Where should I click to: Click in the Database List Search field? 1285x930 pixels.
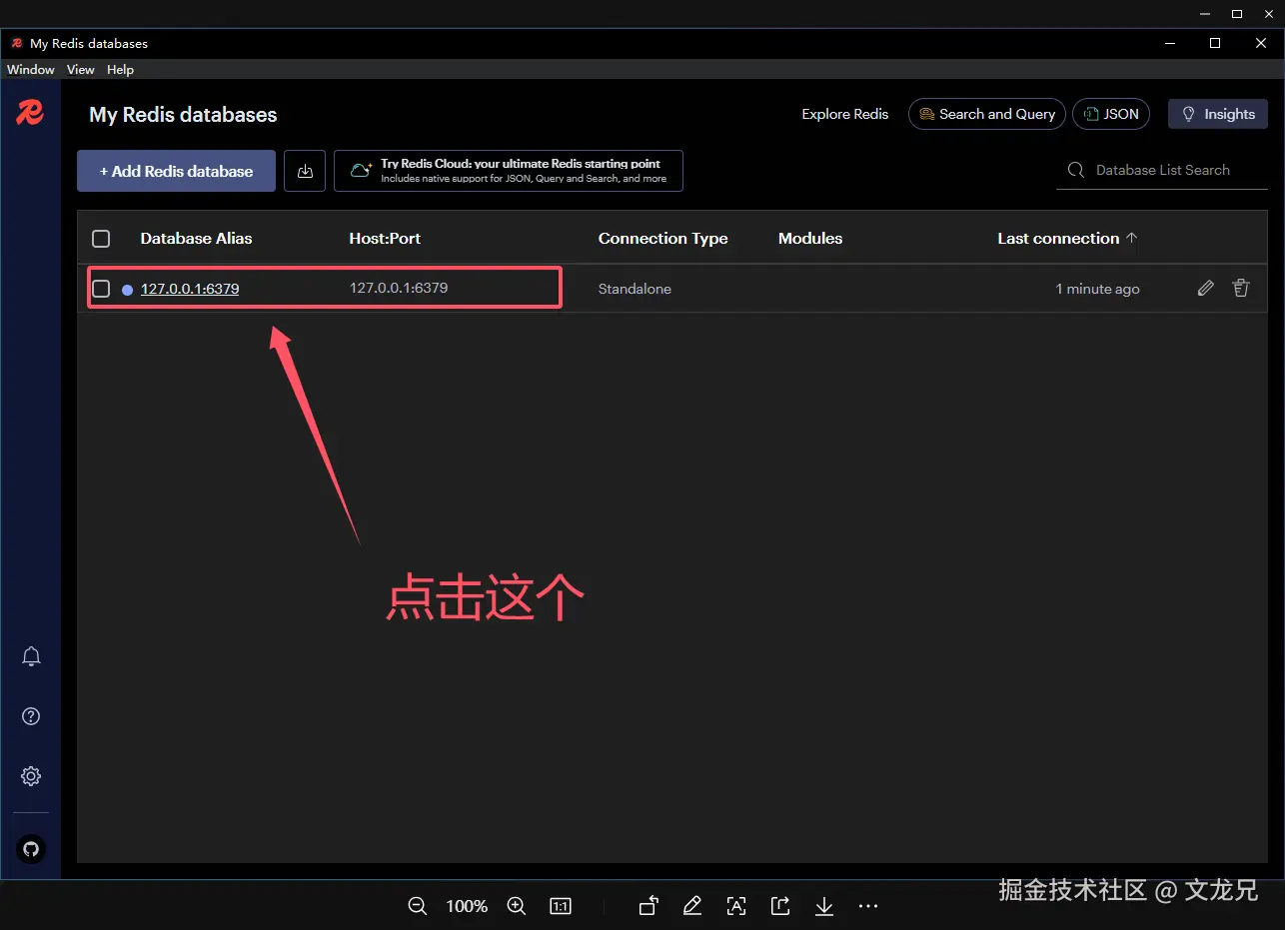pyautogui.click(x=1162, y=170)
